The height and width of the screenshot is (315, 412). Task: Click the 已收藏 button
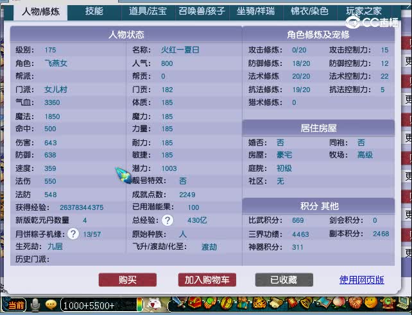pos(284,280)
